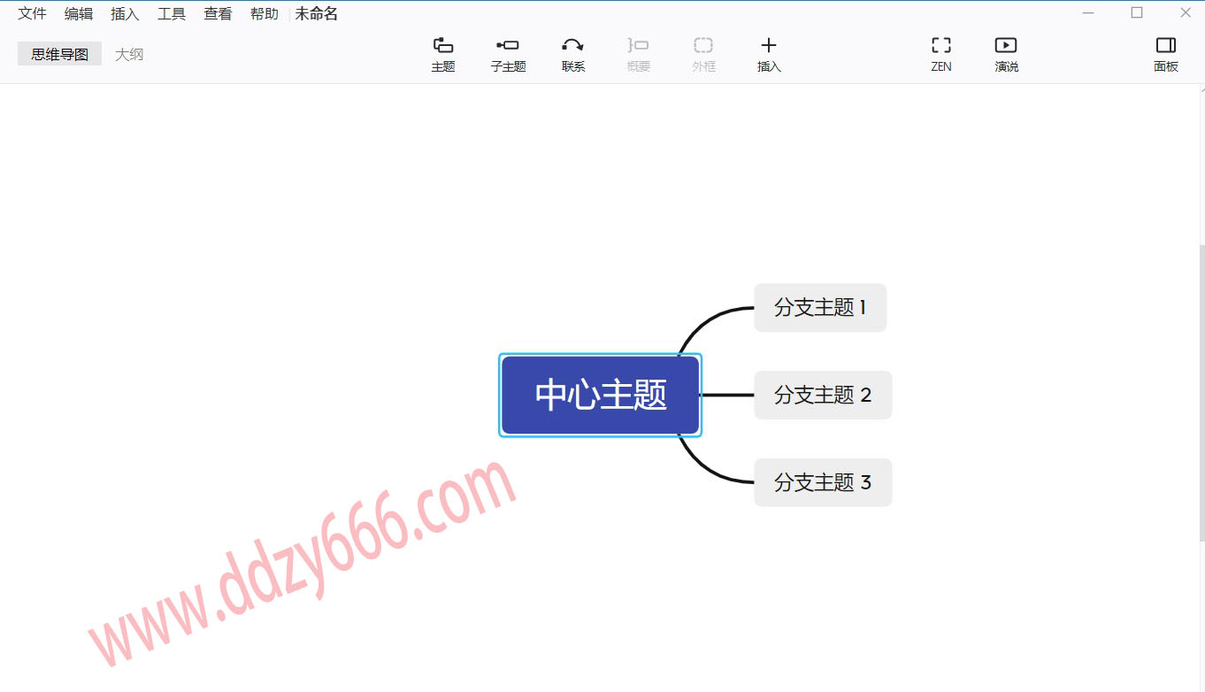Switch to 大纲 outline tab
Image resolution: width=1205 pixels, height=692 pixels.
click(x=129, y=54)
